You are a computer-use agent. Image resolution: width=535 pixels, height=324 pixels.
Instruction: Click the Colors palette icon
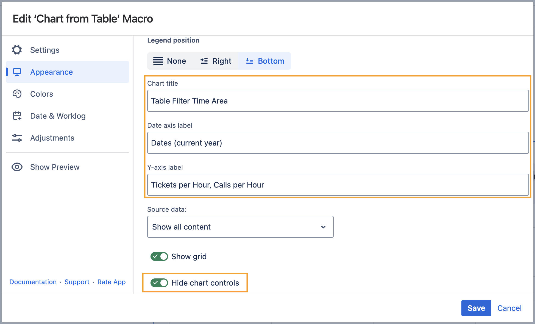[17, 94]
